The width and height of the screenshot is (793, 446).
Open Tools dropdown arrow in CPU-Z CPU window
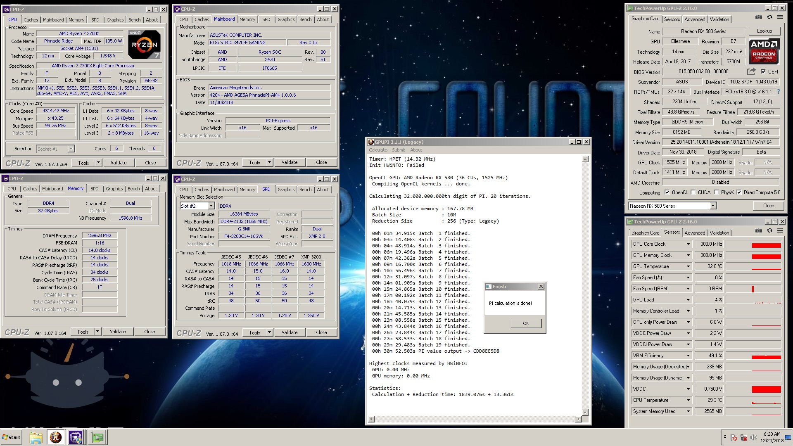pyautogui.click(x=98, y=163)
